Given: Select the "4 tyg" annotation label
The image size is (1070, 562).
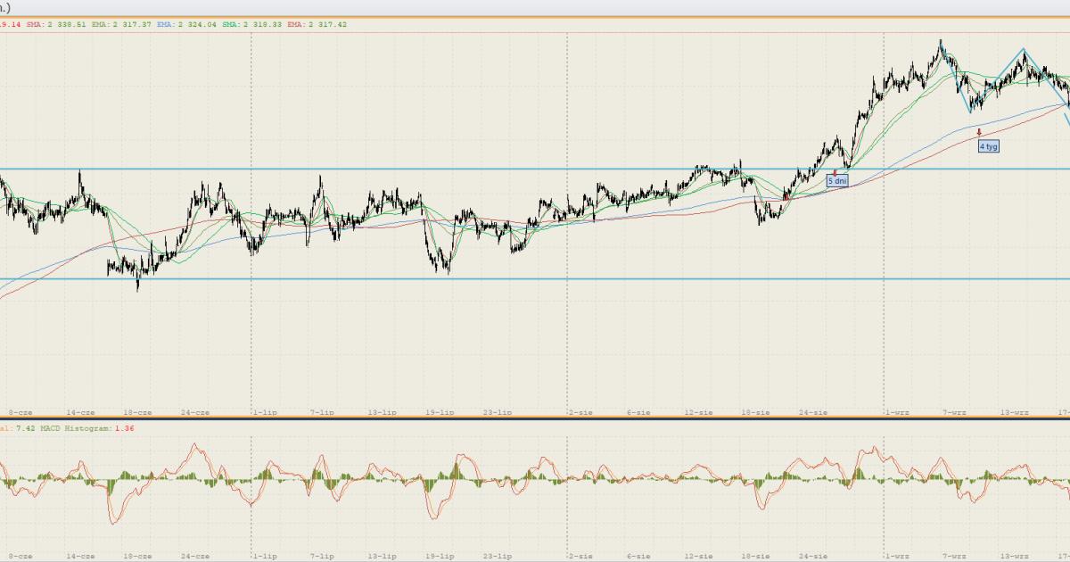Looking at the screenshot, I should click(988, 146).
